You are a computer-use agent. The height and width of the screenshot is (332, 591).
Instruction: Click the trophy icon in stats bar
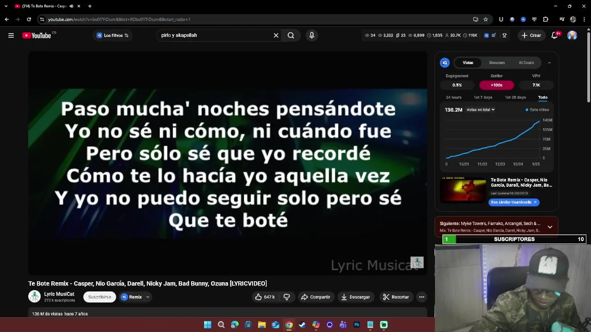pos(504,36)
